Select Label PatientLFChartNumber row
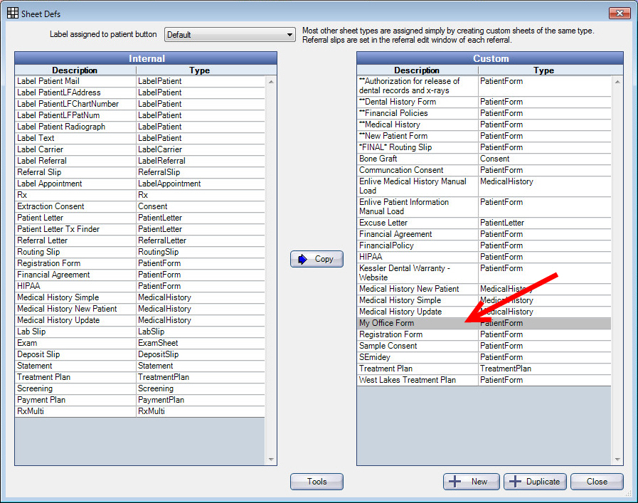 point(139,104)
